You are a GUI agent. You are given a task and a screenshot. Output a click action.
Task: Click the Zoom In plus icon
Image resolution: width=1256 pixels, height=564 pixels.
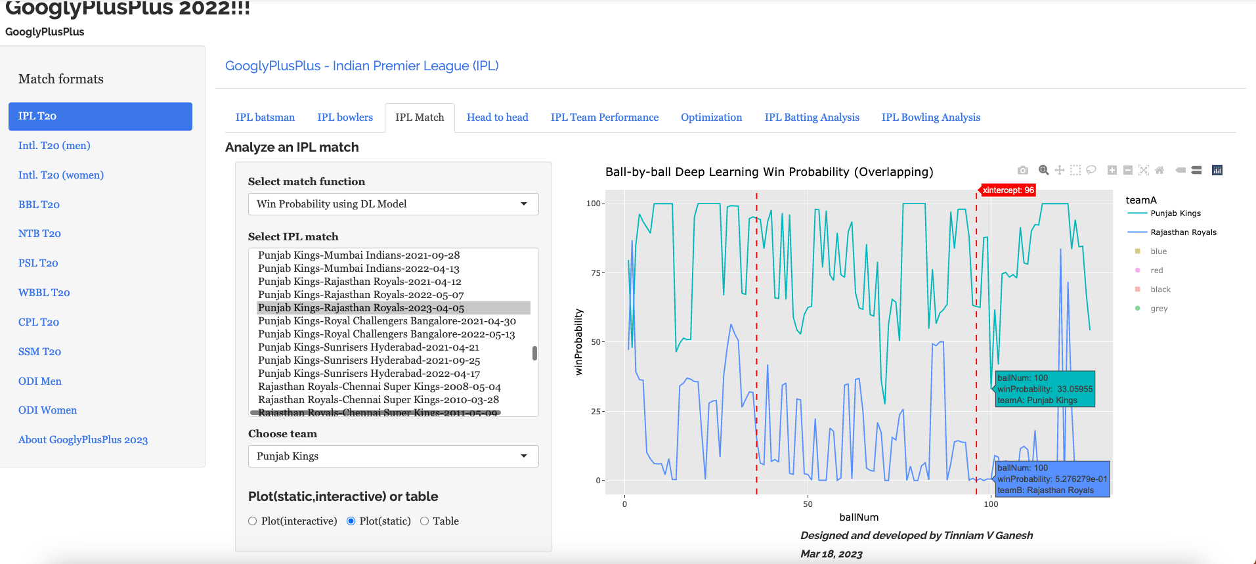click(1112, 170)
